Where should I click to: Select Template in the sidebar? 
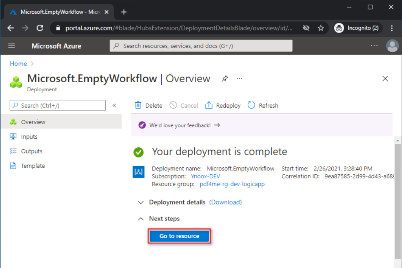coord(33,166)
